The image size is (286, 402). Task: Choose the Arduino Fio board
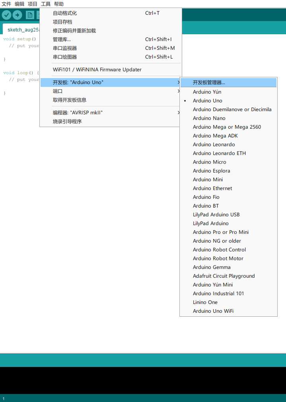pos(228,197)
